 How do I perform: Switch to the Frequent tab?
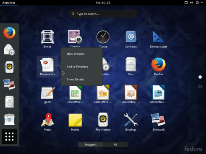[x=91, y=145]
